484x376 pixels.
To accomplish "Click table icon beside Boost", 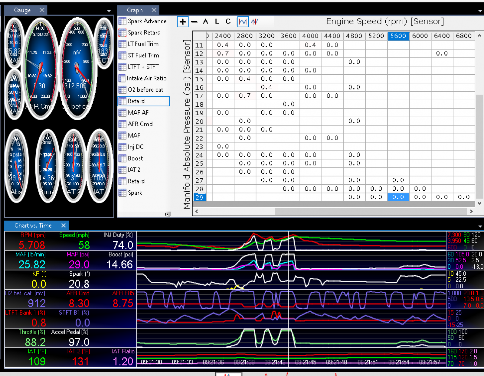I will (x=123, y=159).
